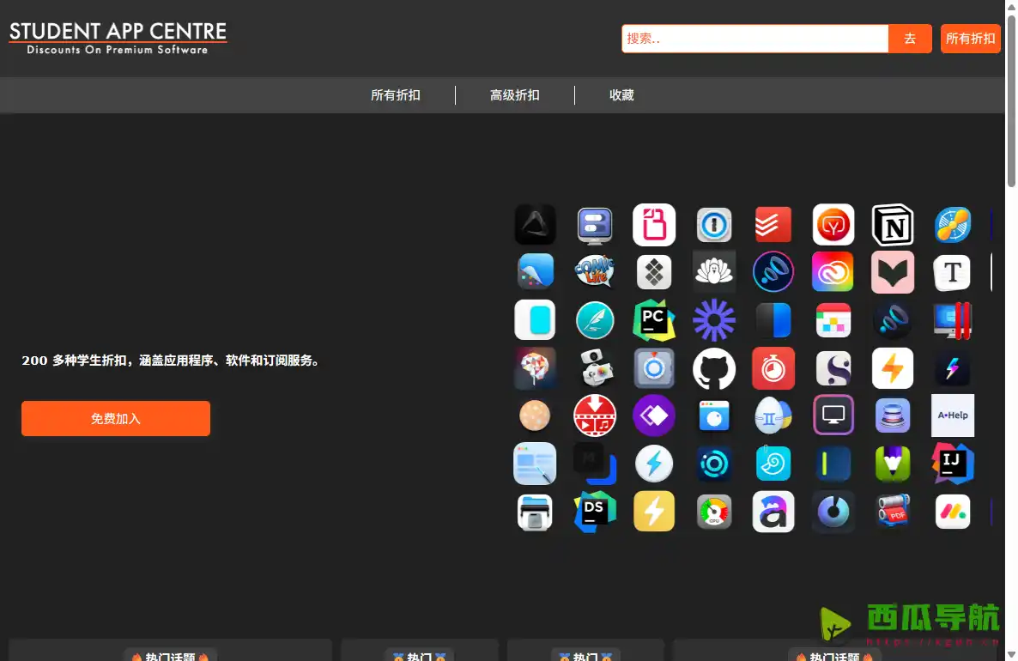
Task: Focus the 搜索 search input field
Action: point(755,39)
